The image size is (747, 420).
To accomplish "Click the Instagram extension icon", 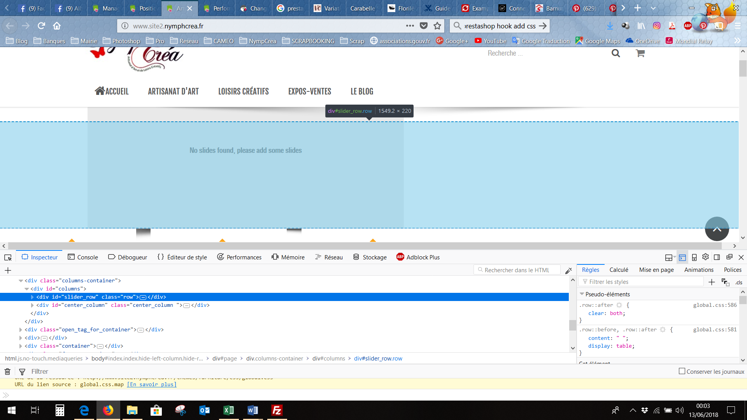I will coord(657,26).
